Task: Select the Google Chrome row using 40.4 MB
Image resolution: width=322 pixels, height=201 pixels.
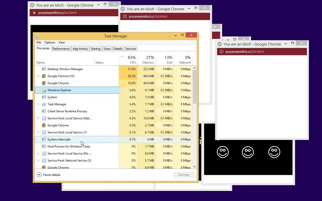Action: tap(114, 83)
